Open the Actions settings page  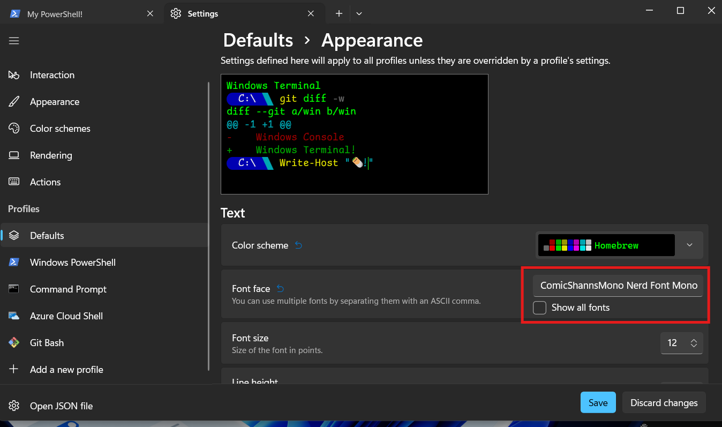pos(104,182)
